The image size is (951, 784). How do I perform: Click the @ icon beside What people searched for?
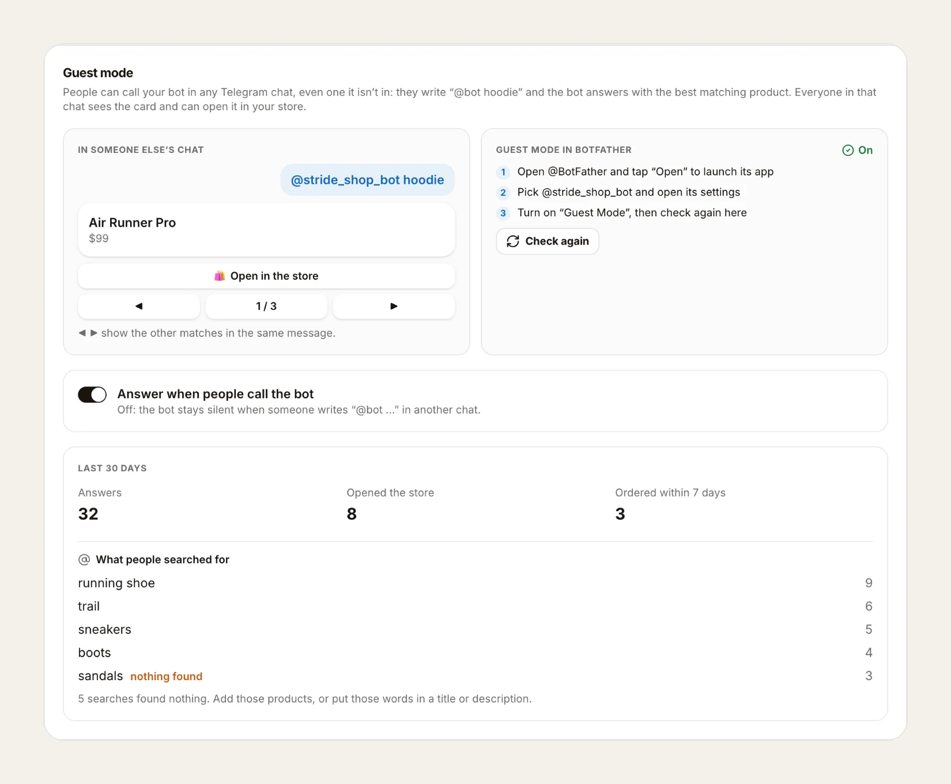coord(84,560)
